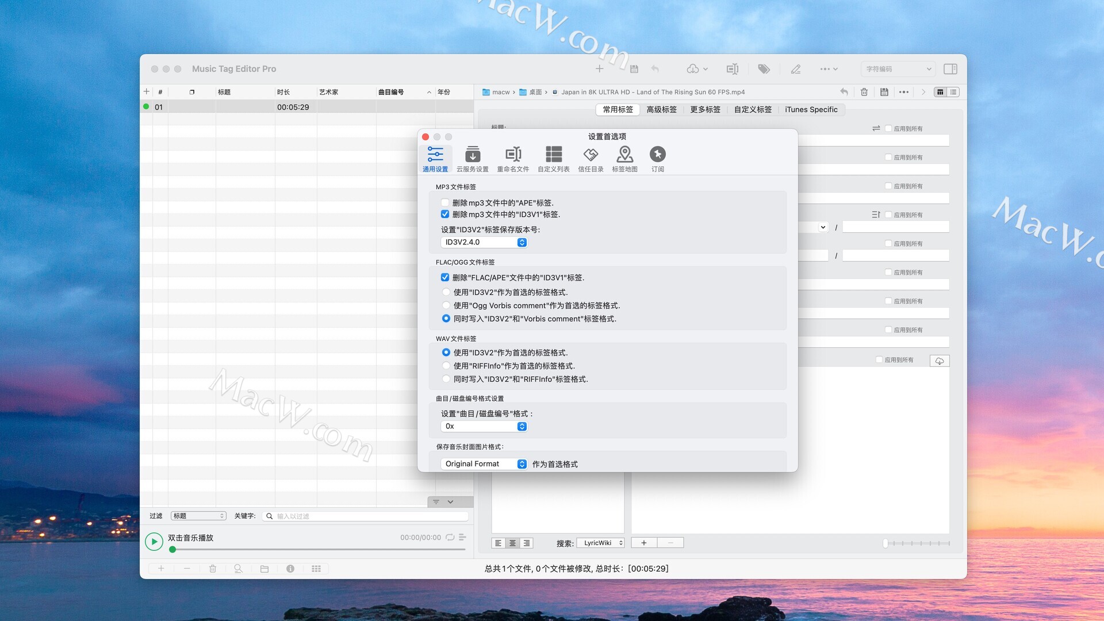Screen dimensions: 1104x621
Task: Select FLAC radio 使用"ID3V2"作为首选的标签格式
Action: 446,292
